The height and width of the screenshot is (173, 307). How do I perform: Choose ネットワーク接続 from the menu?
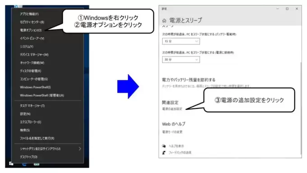pyautogui.click(x=32, y=63)
